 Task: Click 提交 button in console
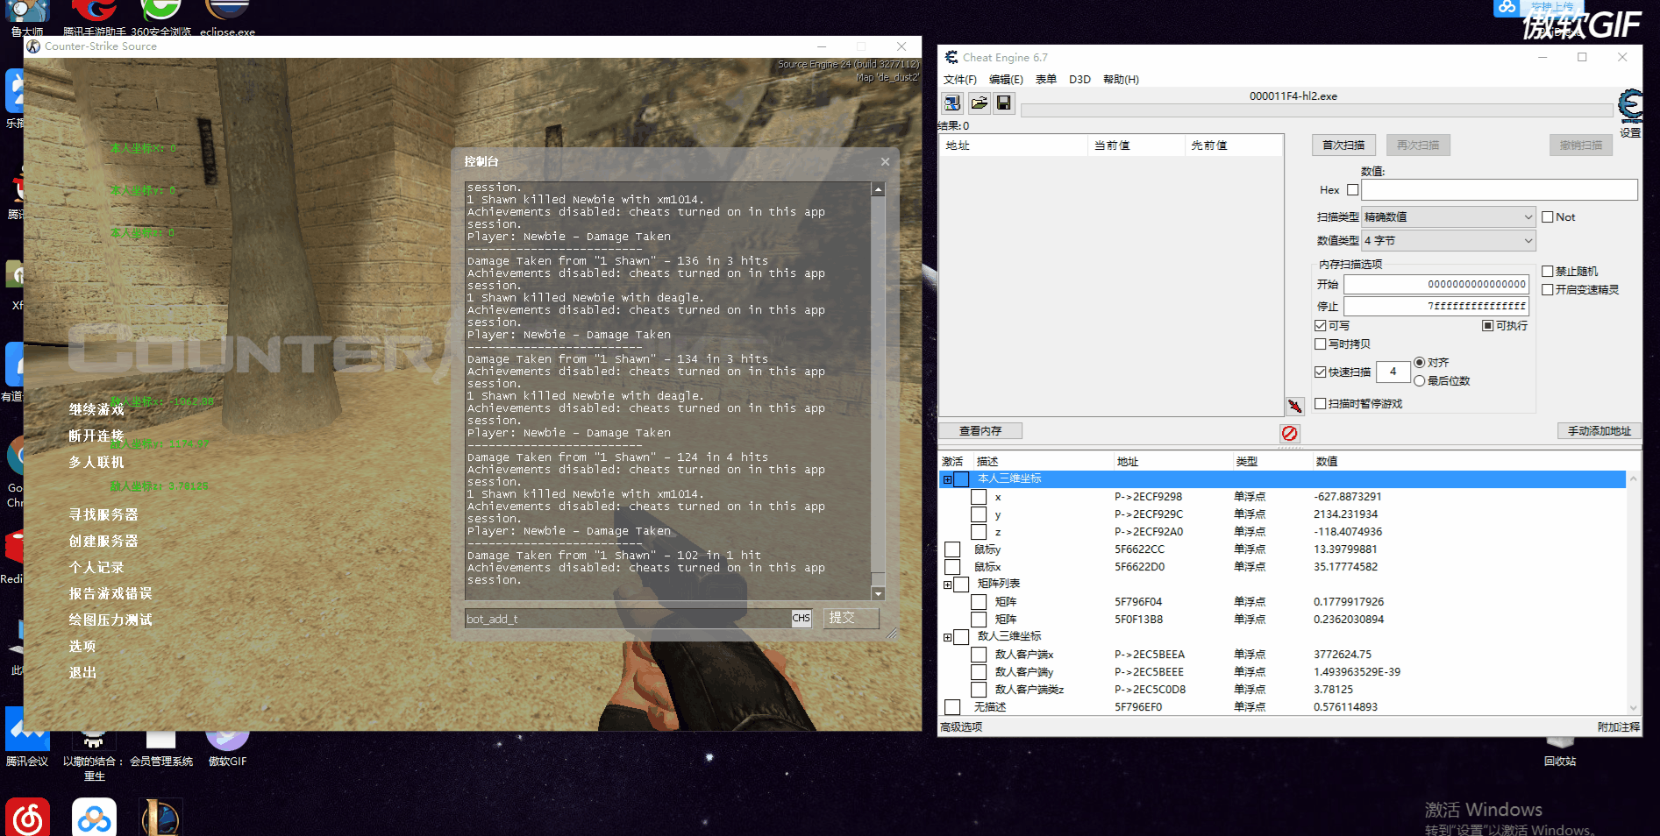click(850, 618)
